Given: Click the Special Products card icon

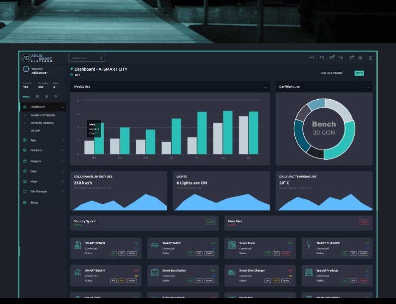Looking at the screenshot, I should pos(309,273).
